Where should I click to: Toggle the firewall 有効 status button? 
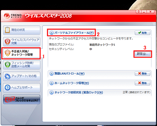(142, 33)
